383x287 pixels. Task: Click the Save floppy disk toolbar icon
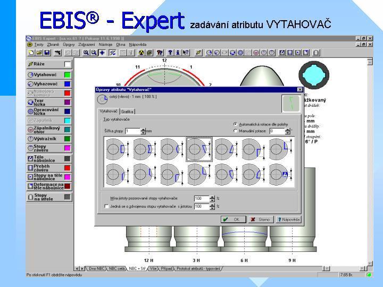click(47, 53)
